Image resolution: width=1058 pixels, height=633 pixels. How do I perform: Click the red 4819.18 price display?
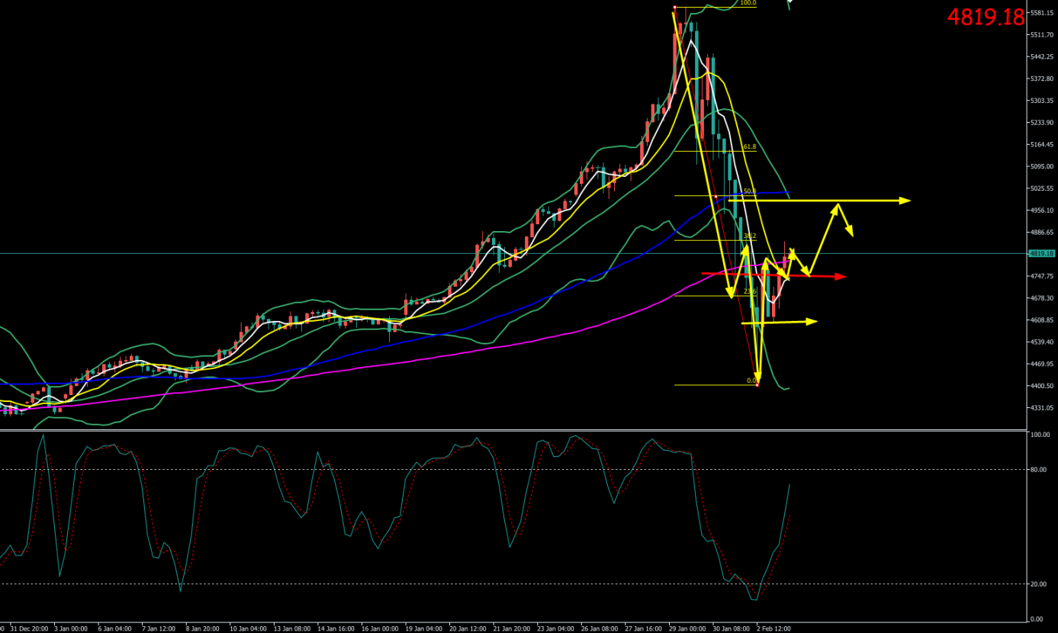tap(986, 17)
